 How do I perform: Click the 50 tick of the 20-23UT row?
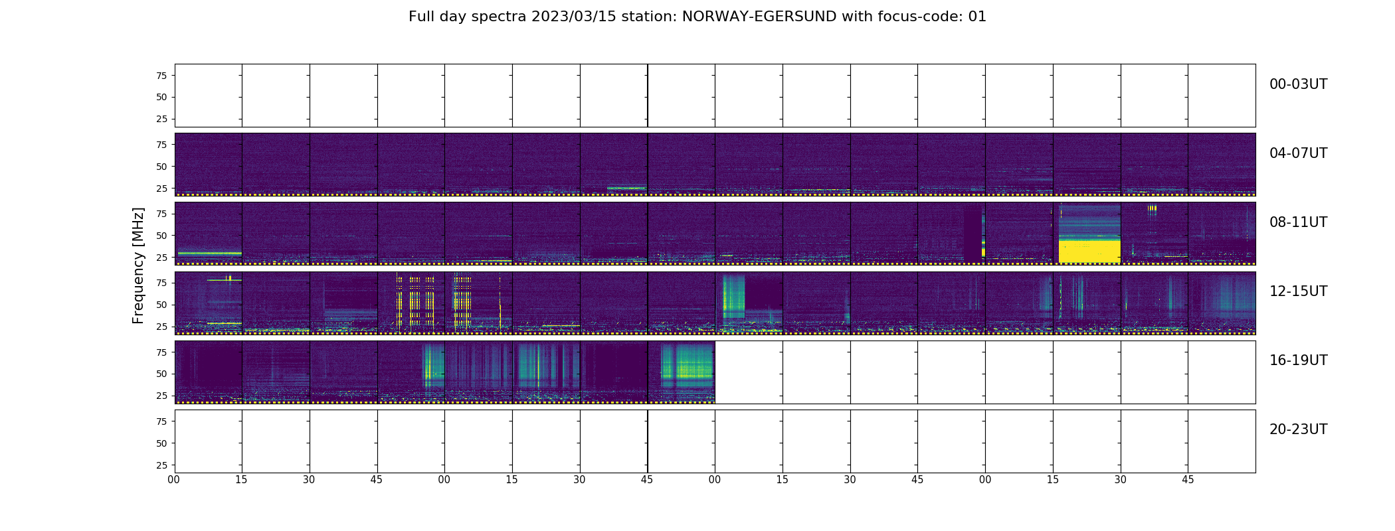click(161, 443)
